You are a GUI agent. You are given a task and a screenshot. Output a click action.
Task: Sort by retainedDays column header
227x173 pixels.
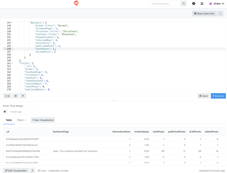click(x=142, y=131)
